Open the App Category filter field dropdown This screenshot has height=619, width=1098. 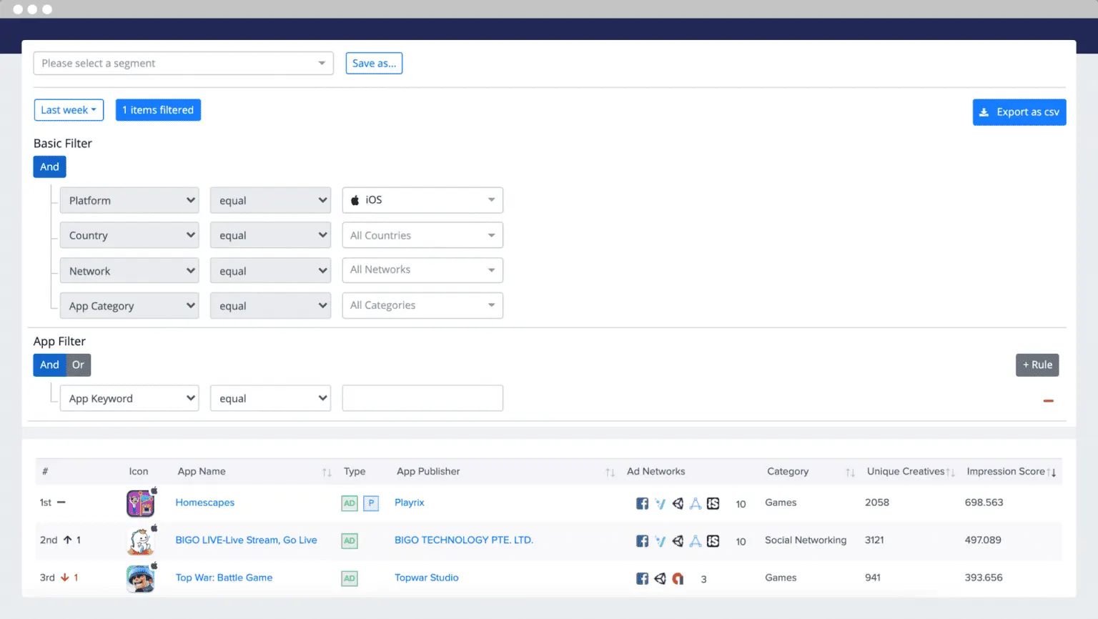point(129,306)
